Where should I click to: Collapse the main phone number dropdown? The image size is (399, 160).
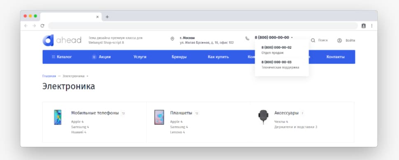(x=292, y=37)
